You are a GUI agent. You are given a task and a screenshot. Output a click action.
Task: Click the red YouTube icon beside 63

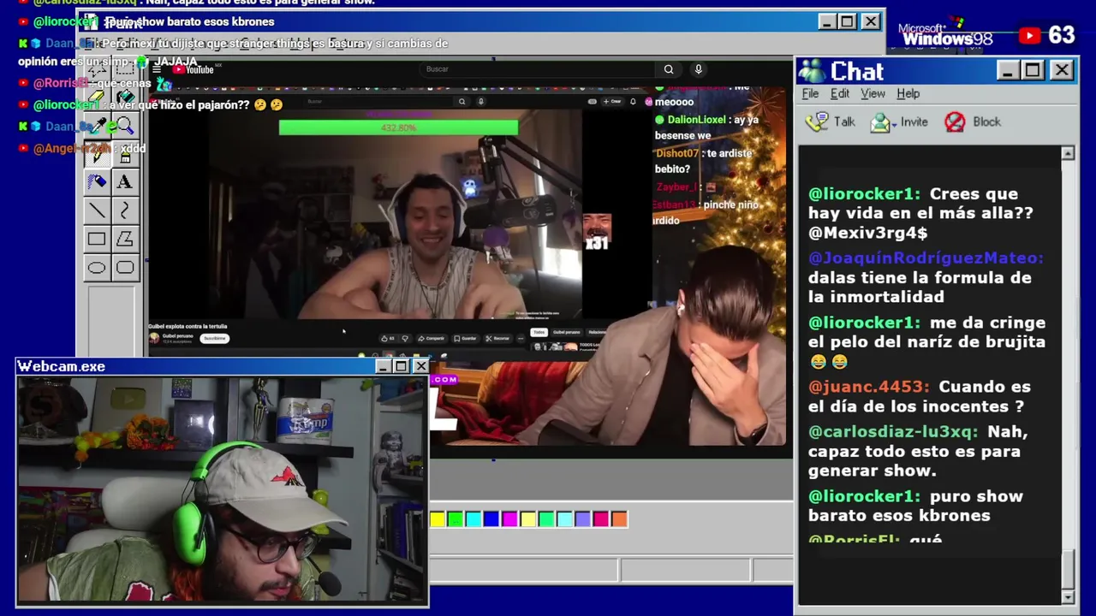click(x=1029, y=35)
